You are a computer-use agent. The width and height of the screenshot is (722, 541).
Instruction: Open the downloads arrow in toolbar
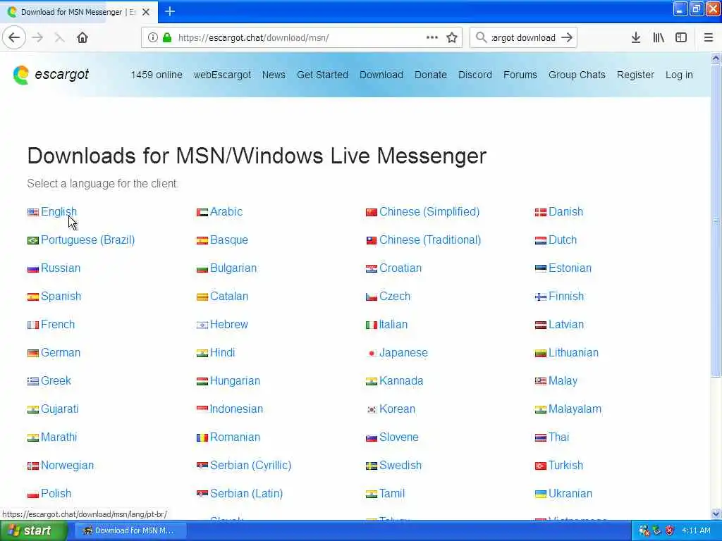(x=636, y=38)
